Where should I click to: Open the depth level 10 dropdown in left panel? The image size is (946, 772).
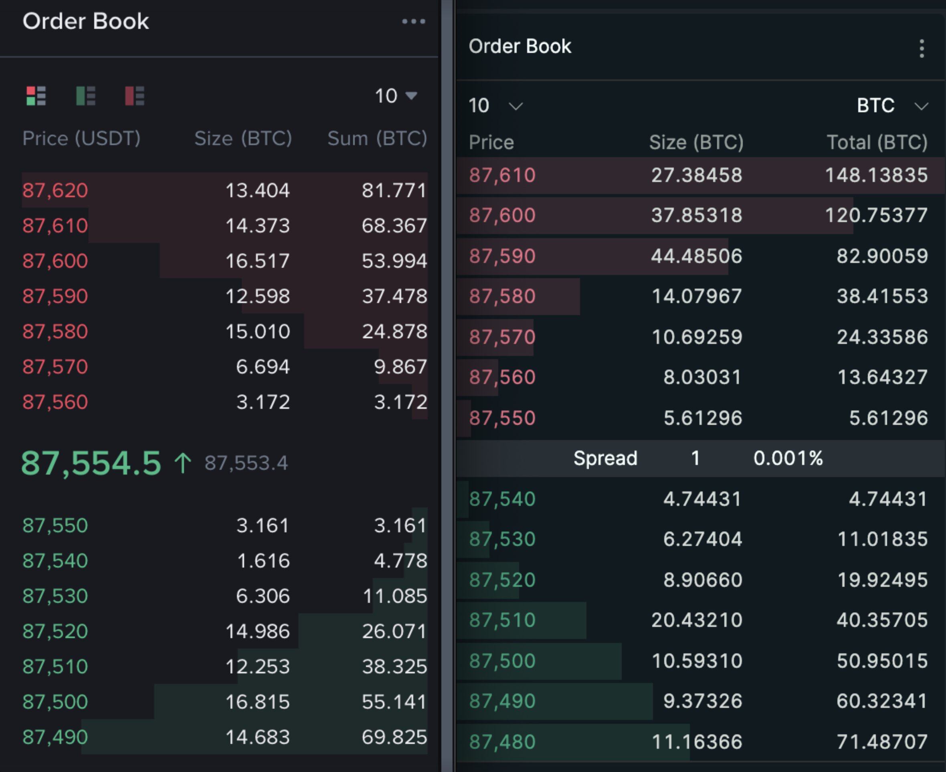[x=396, y=95]
